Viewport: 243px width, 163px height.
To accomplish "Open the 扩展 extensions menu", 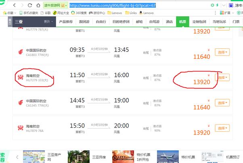I will 227,13.
